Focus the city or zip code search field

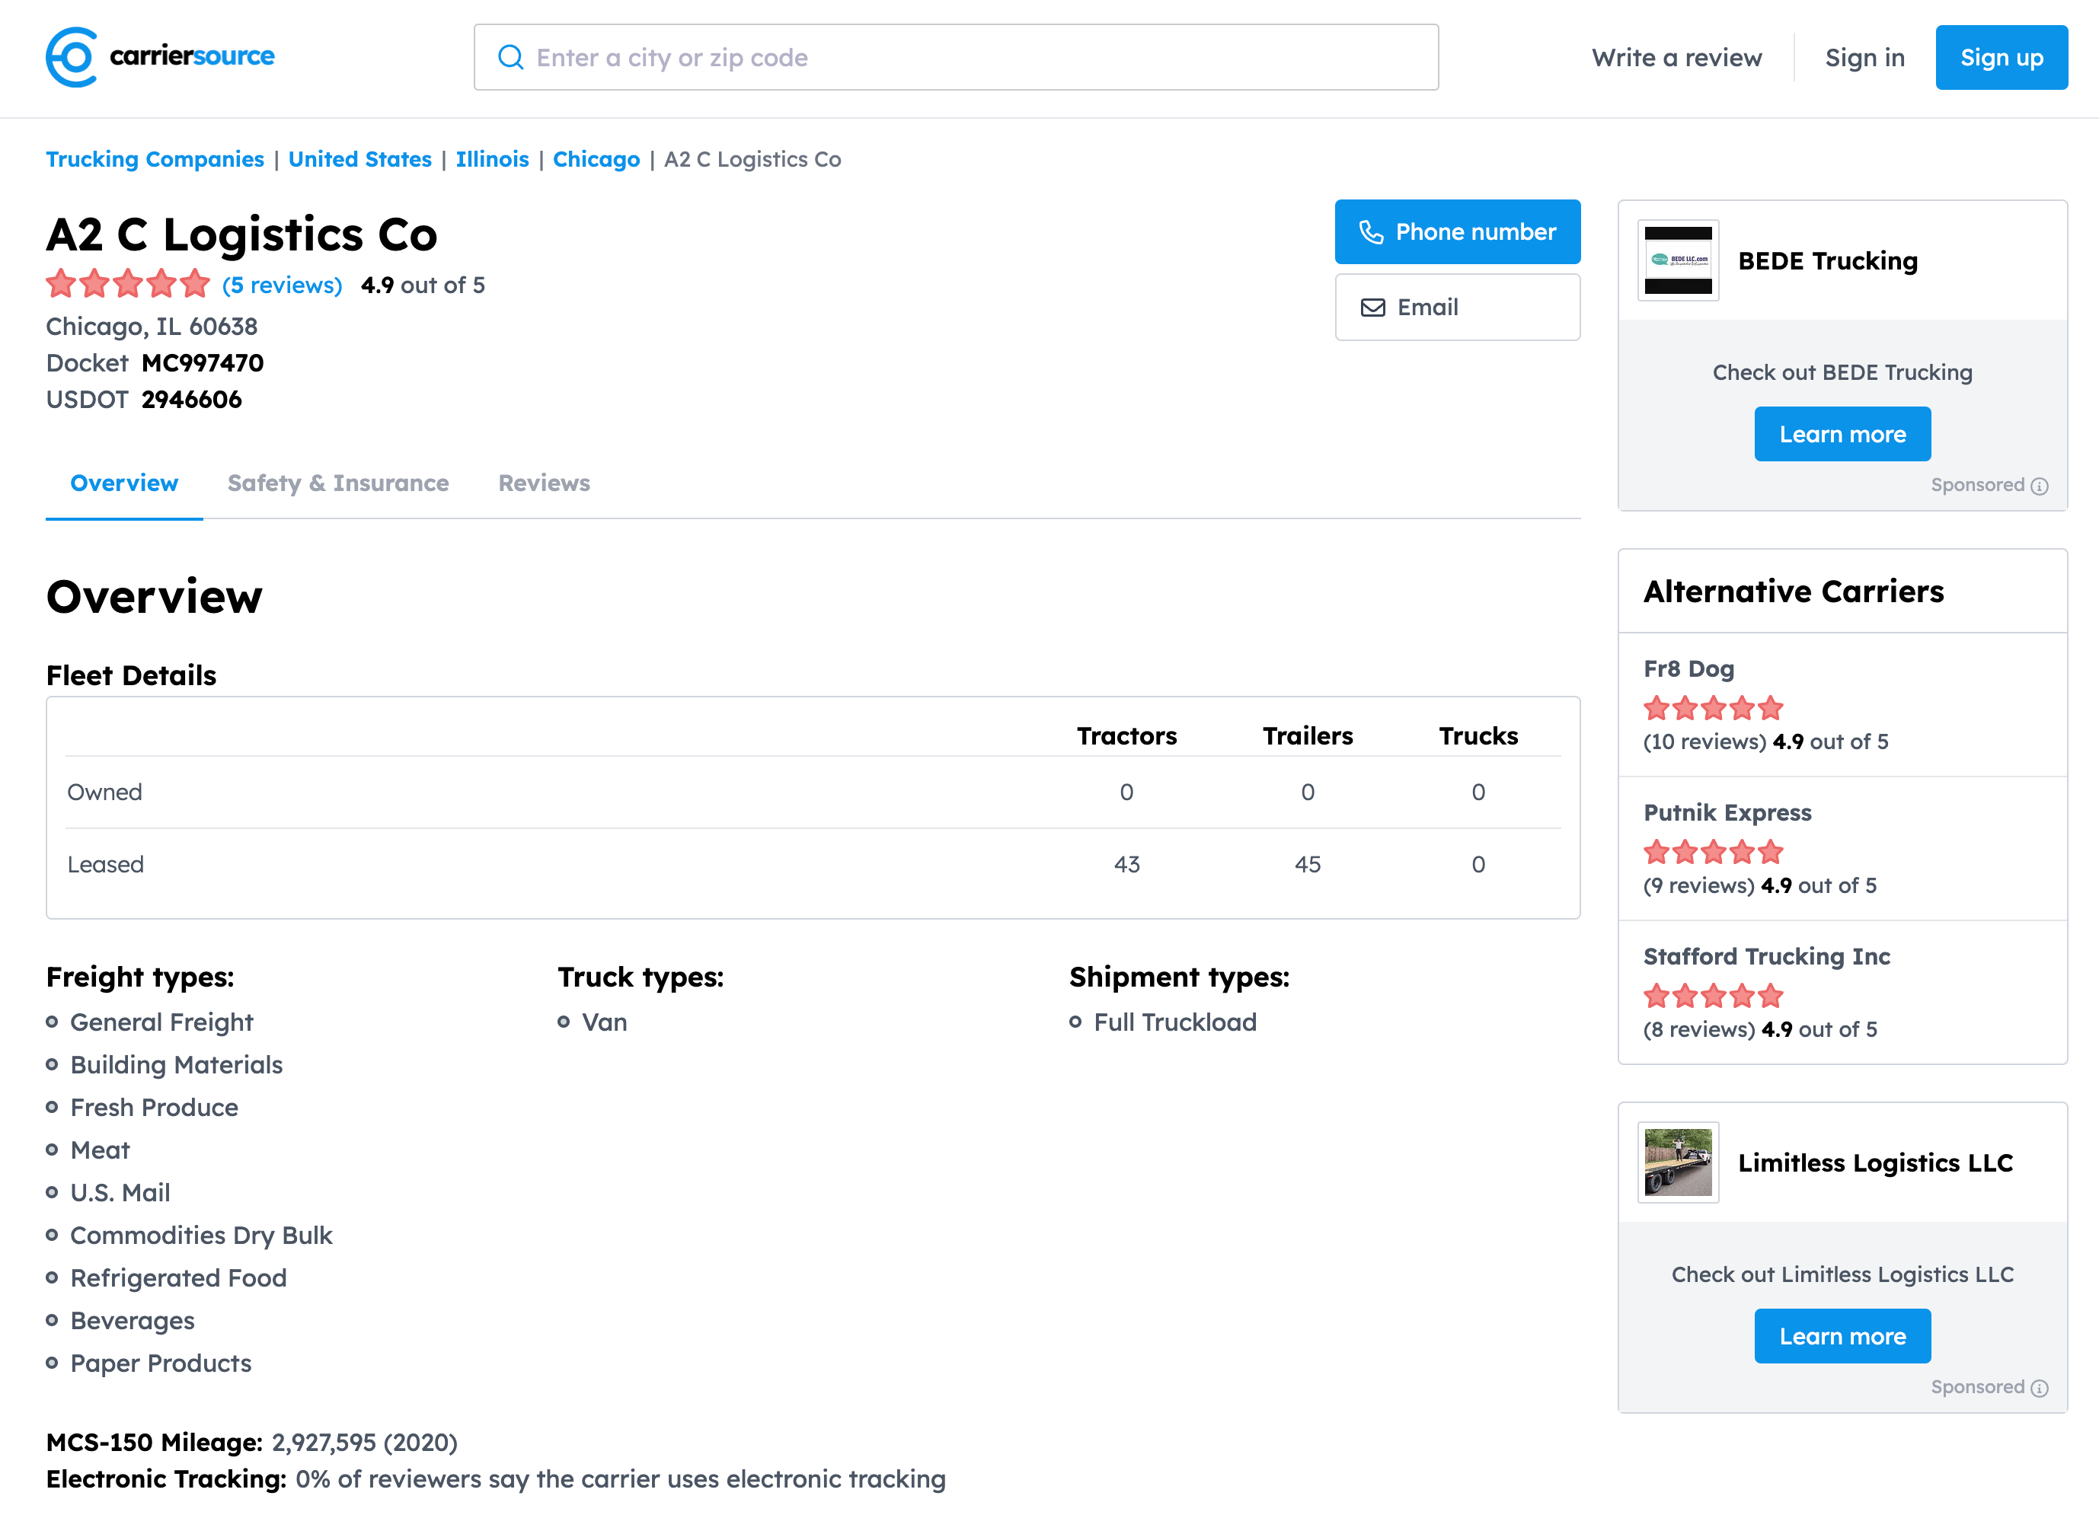point(956,57)
